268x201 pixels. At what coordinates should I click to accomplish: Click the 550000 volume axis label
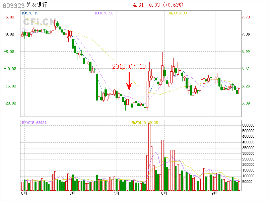pos(248,125)
